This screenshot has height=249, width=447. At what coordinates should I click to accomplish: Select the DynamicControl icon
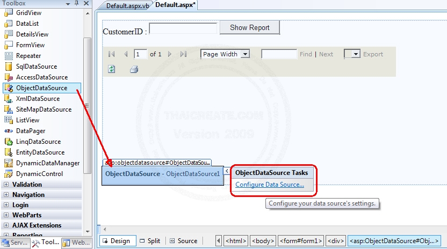click(9, 174)
